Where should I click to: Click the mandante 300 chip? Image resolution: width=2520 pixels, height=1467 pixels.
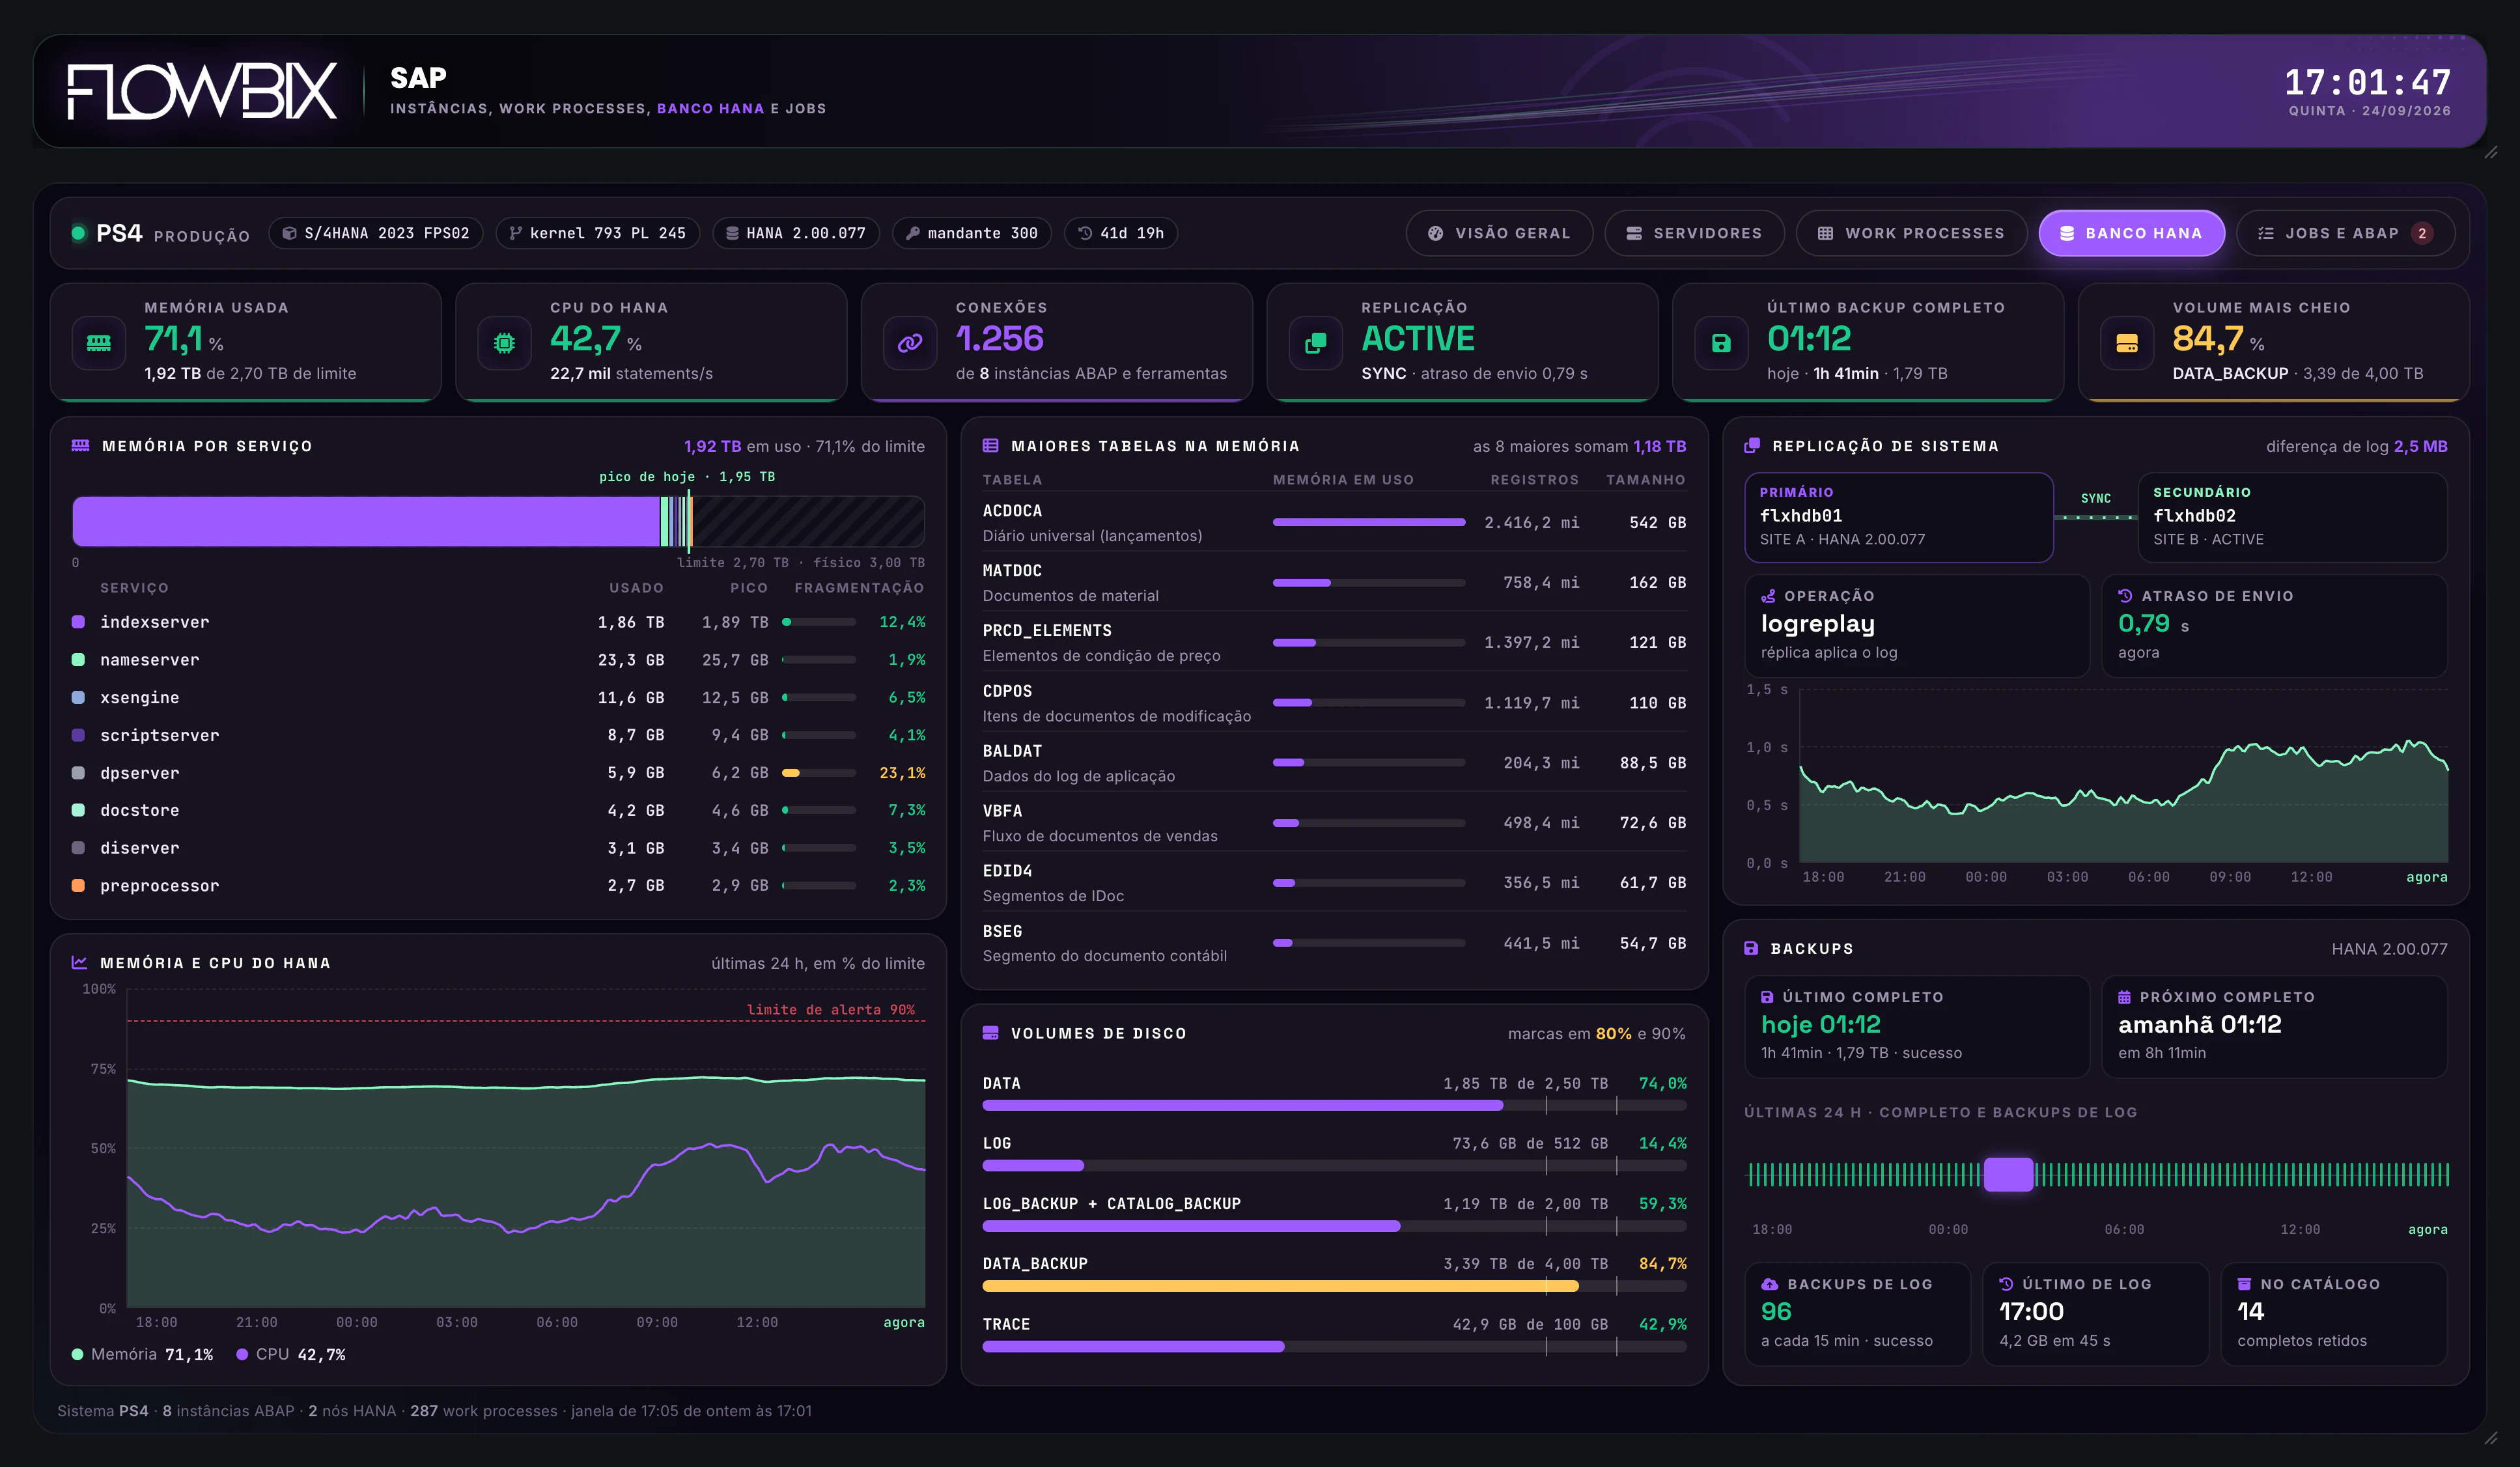(972, 233)
